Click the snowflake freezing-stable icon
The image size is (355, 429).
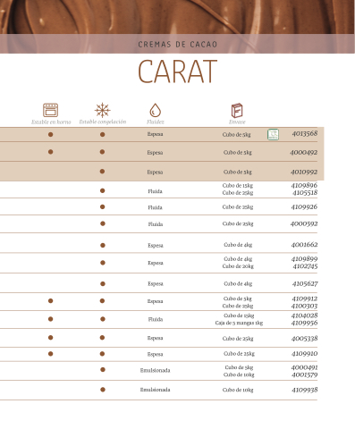pos(102,110)
